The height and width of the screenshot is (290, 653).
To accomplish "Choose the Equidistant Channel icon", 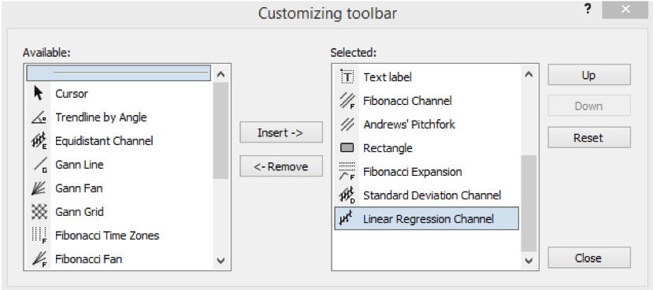I will [x=39, y=141].
